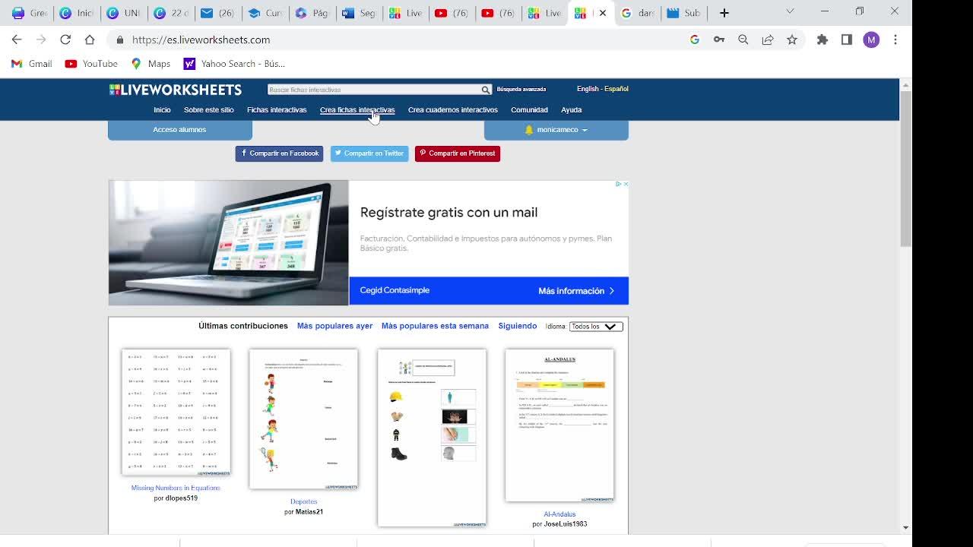Viewport: 973px width, 547px height.
Task: Open the Al-Andalus worksheet link
Action: click(x=559, y=514)
